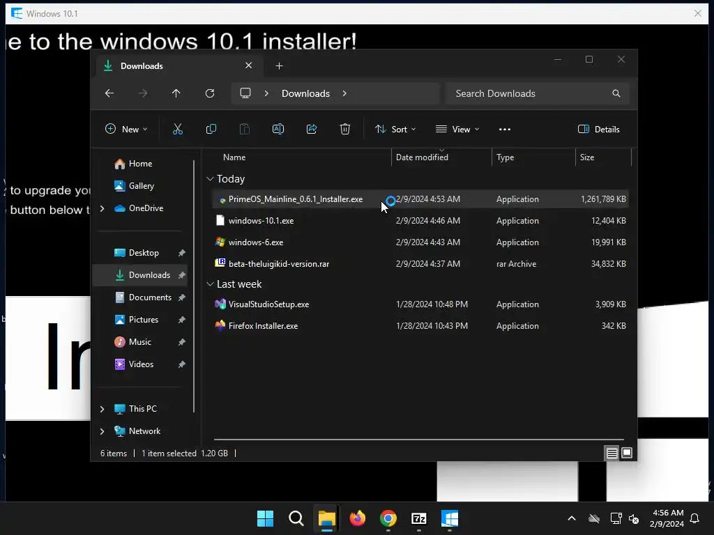
Task: Unpin Desktop from Quick access
Action: tap(182, 253)
